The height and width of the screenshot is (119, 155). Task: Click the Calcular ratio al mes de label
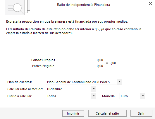(x=25, y=89)
